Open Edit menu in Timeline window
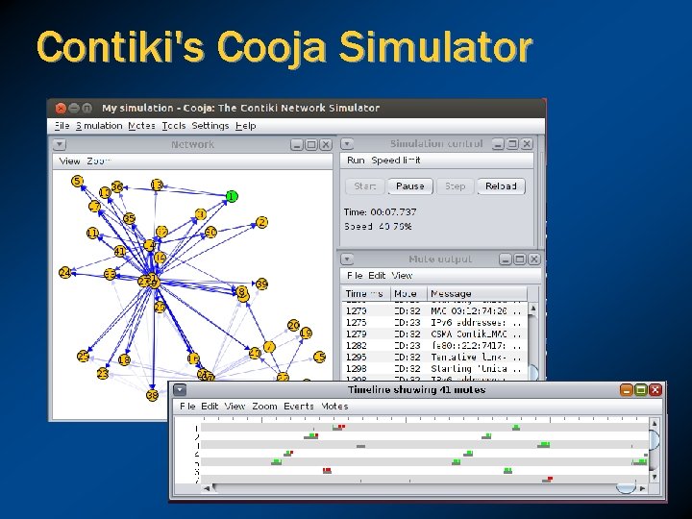The height and width of the screenshot is (519, 692). point(210,406)
